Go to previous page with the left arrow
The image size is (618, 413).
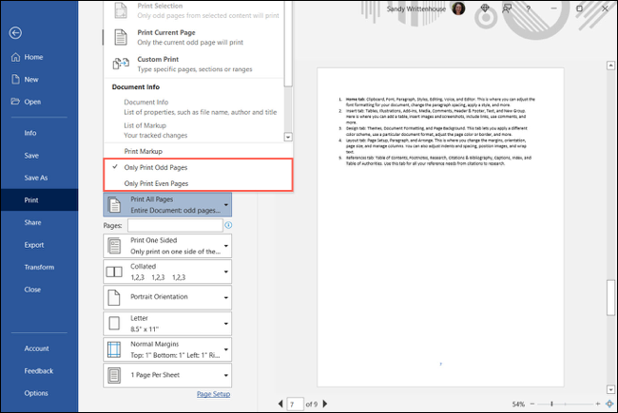click(280, 404)
